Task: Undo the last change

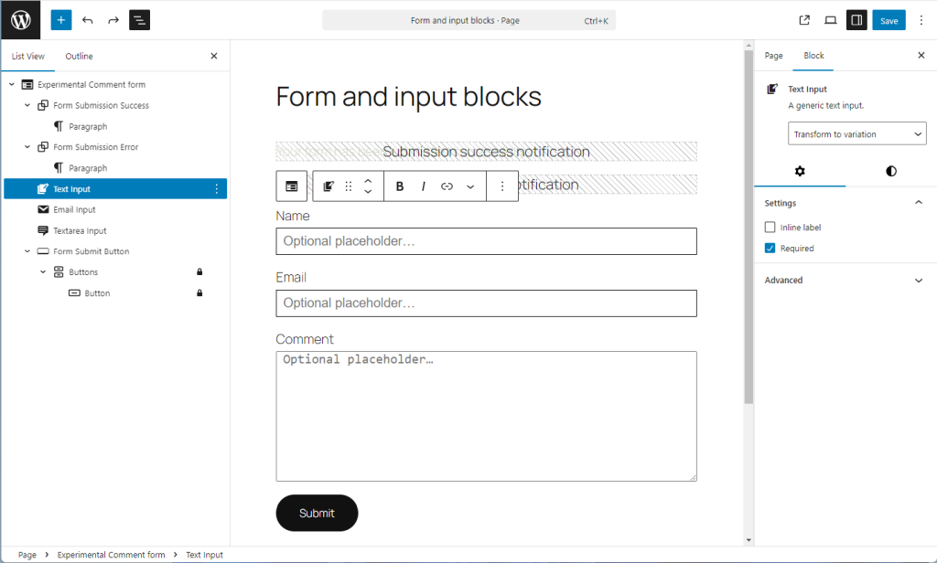Action: 87,19
